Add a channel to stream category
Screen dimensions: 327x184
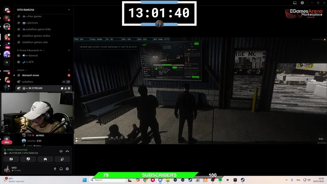click(69, 70)
